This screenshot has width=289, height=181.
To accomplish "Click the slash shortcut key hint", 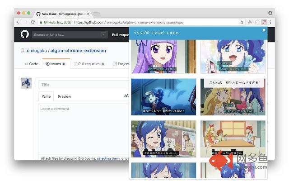I will pyautogui.click(x=103, y=34).
